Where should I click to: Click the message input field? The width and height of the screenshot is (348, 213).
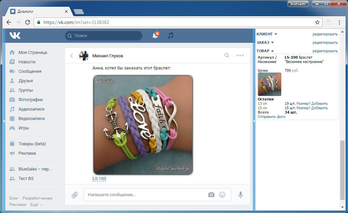pos(145,195)
